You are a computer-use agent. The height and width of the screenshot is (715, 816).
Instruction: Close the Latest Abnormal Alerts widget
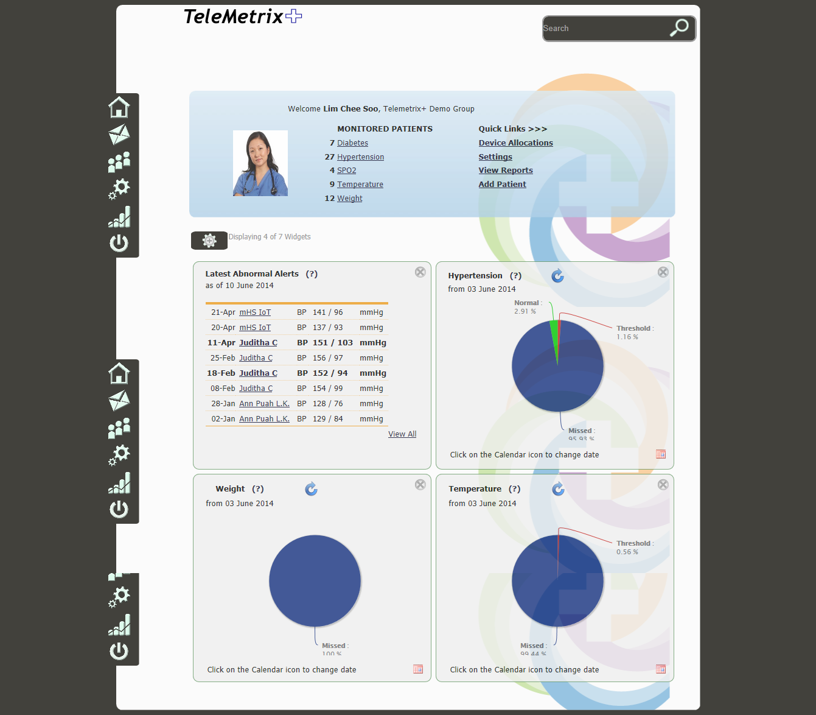(x=420, y=272)
